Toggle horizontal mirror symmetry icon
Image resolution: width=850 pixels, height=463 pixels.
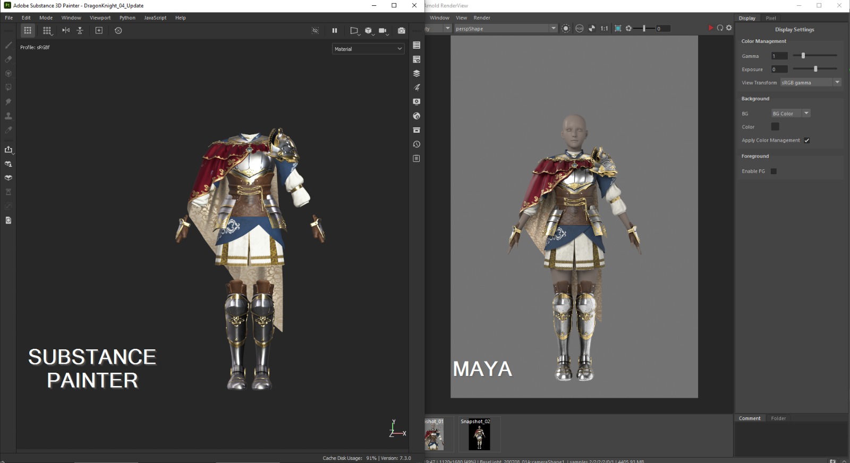(66, 30)
